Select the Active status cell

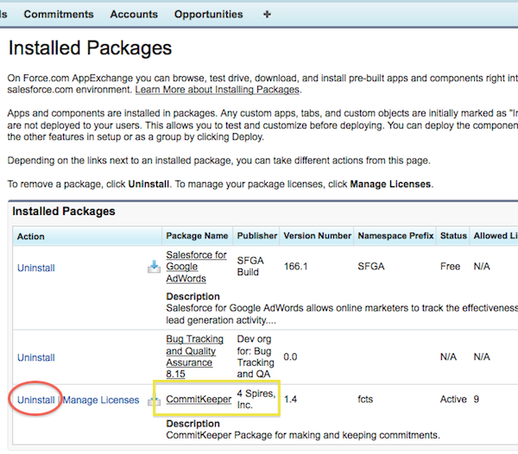coord(453,400)
